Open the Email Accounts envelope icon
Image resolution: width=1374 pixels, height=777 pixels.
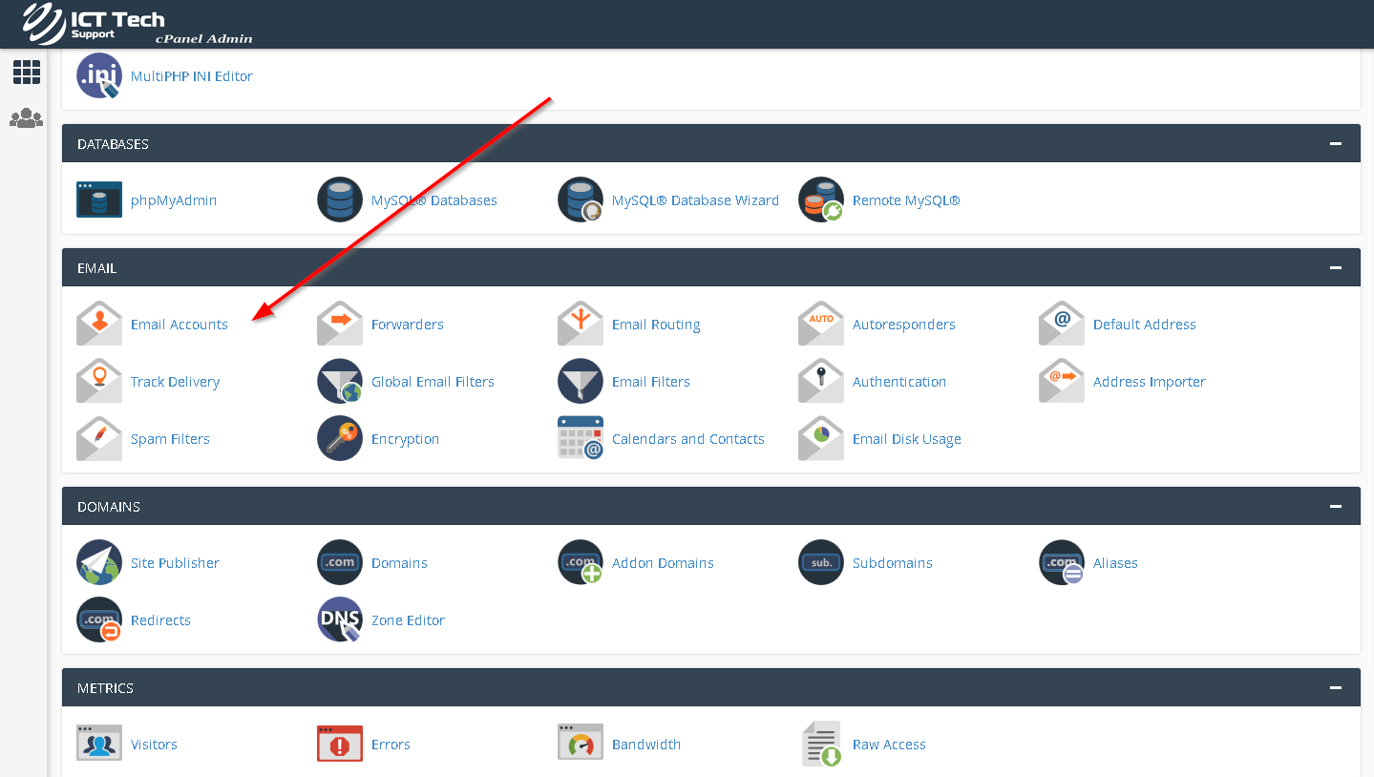pyautogui.click(x=99, y=324)
